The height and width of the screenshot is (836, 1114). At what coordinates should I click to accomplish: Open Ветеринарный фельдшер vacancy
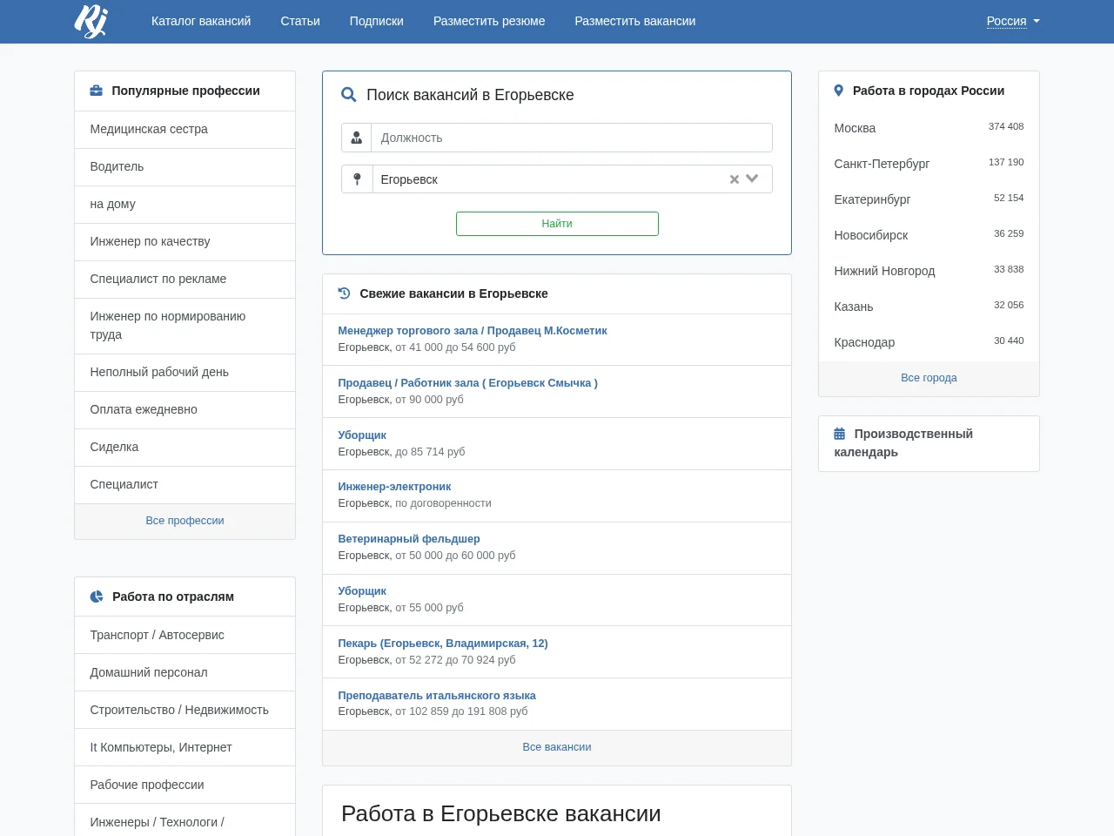pyautogui.click(x=409, y=539)
